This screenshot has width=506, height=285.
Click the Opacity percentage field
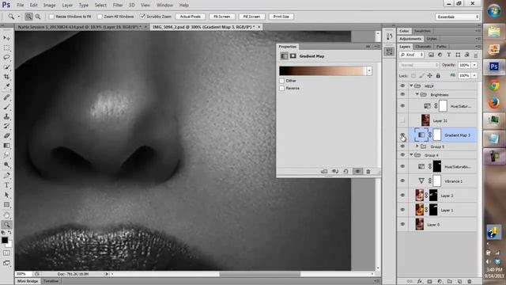click(x=464, y=65)
